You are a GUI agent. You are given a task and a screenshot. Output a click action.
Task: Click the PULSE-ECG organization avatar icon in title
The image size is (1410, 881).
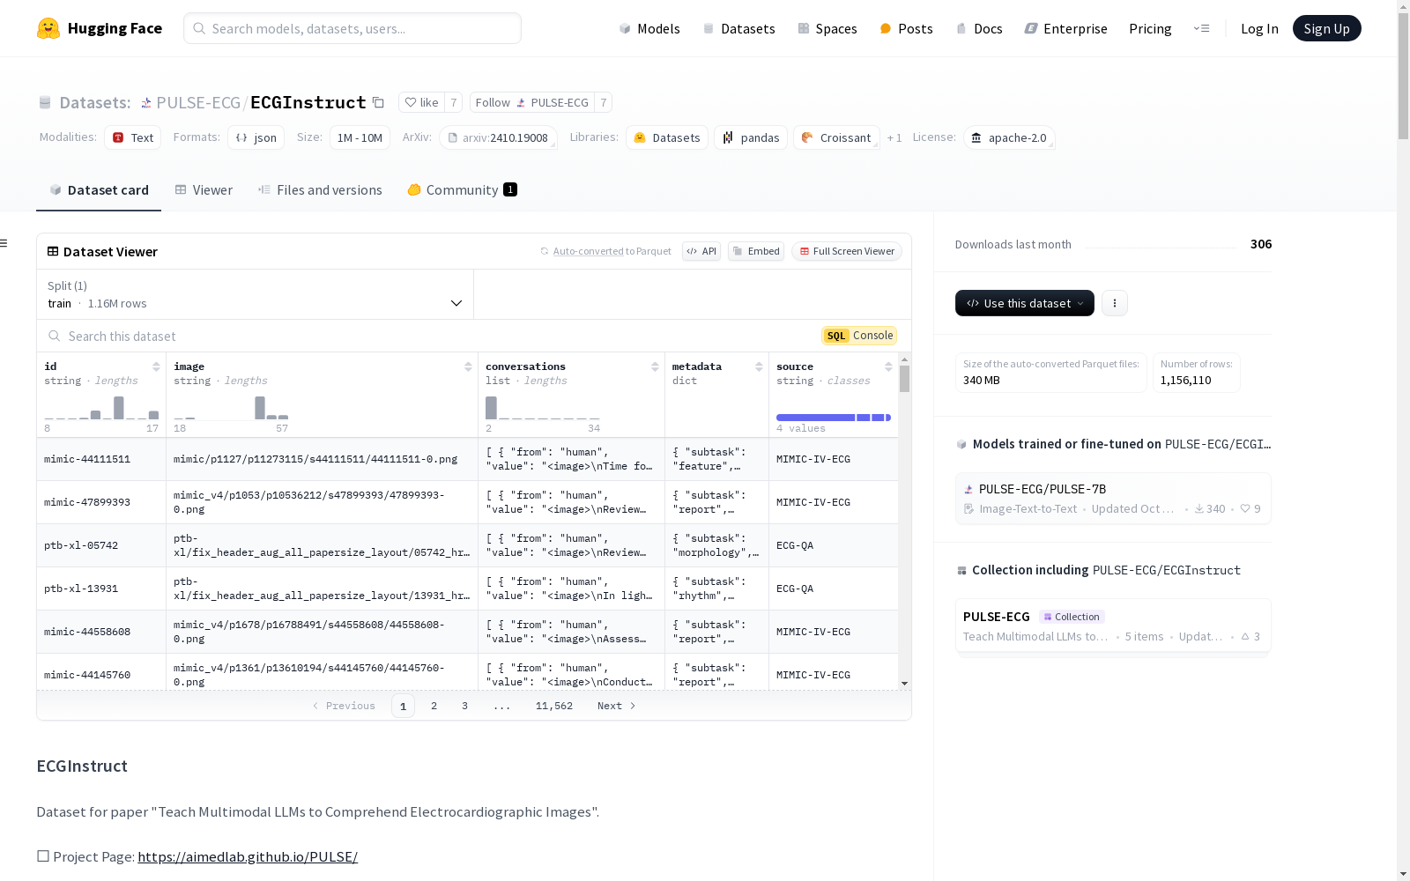146,103
